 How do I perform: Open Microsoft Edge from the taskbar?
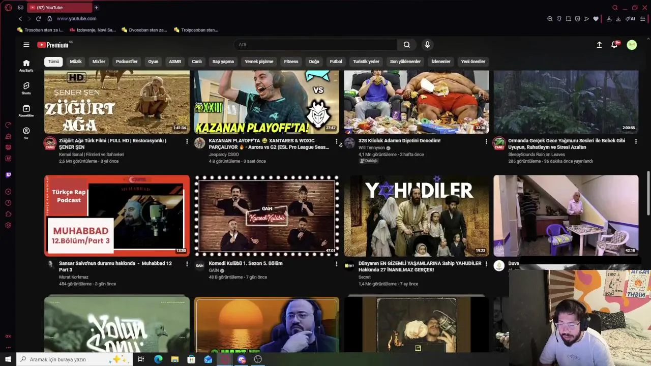(158, 359)
